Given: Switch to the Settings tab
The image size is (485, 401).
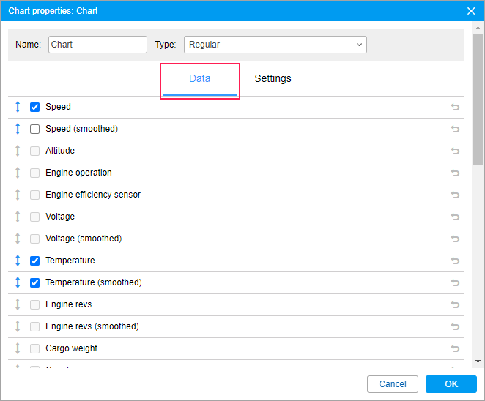Looking at the screenshot, I should [x=273, y=79].
